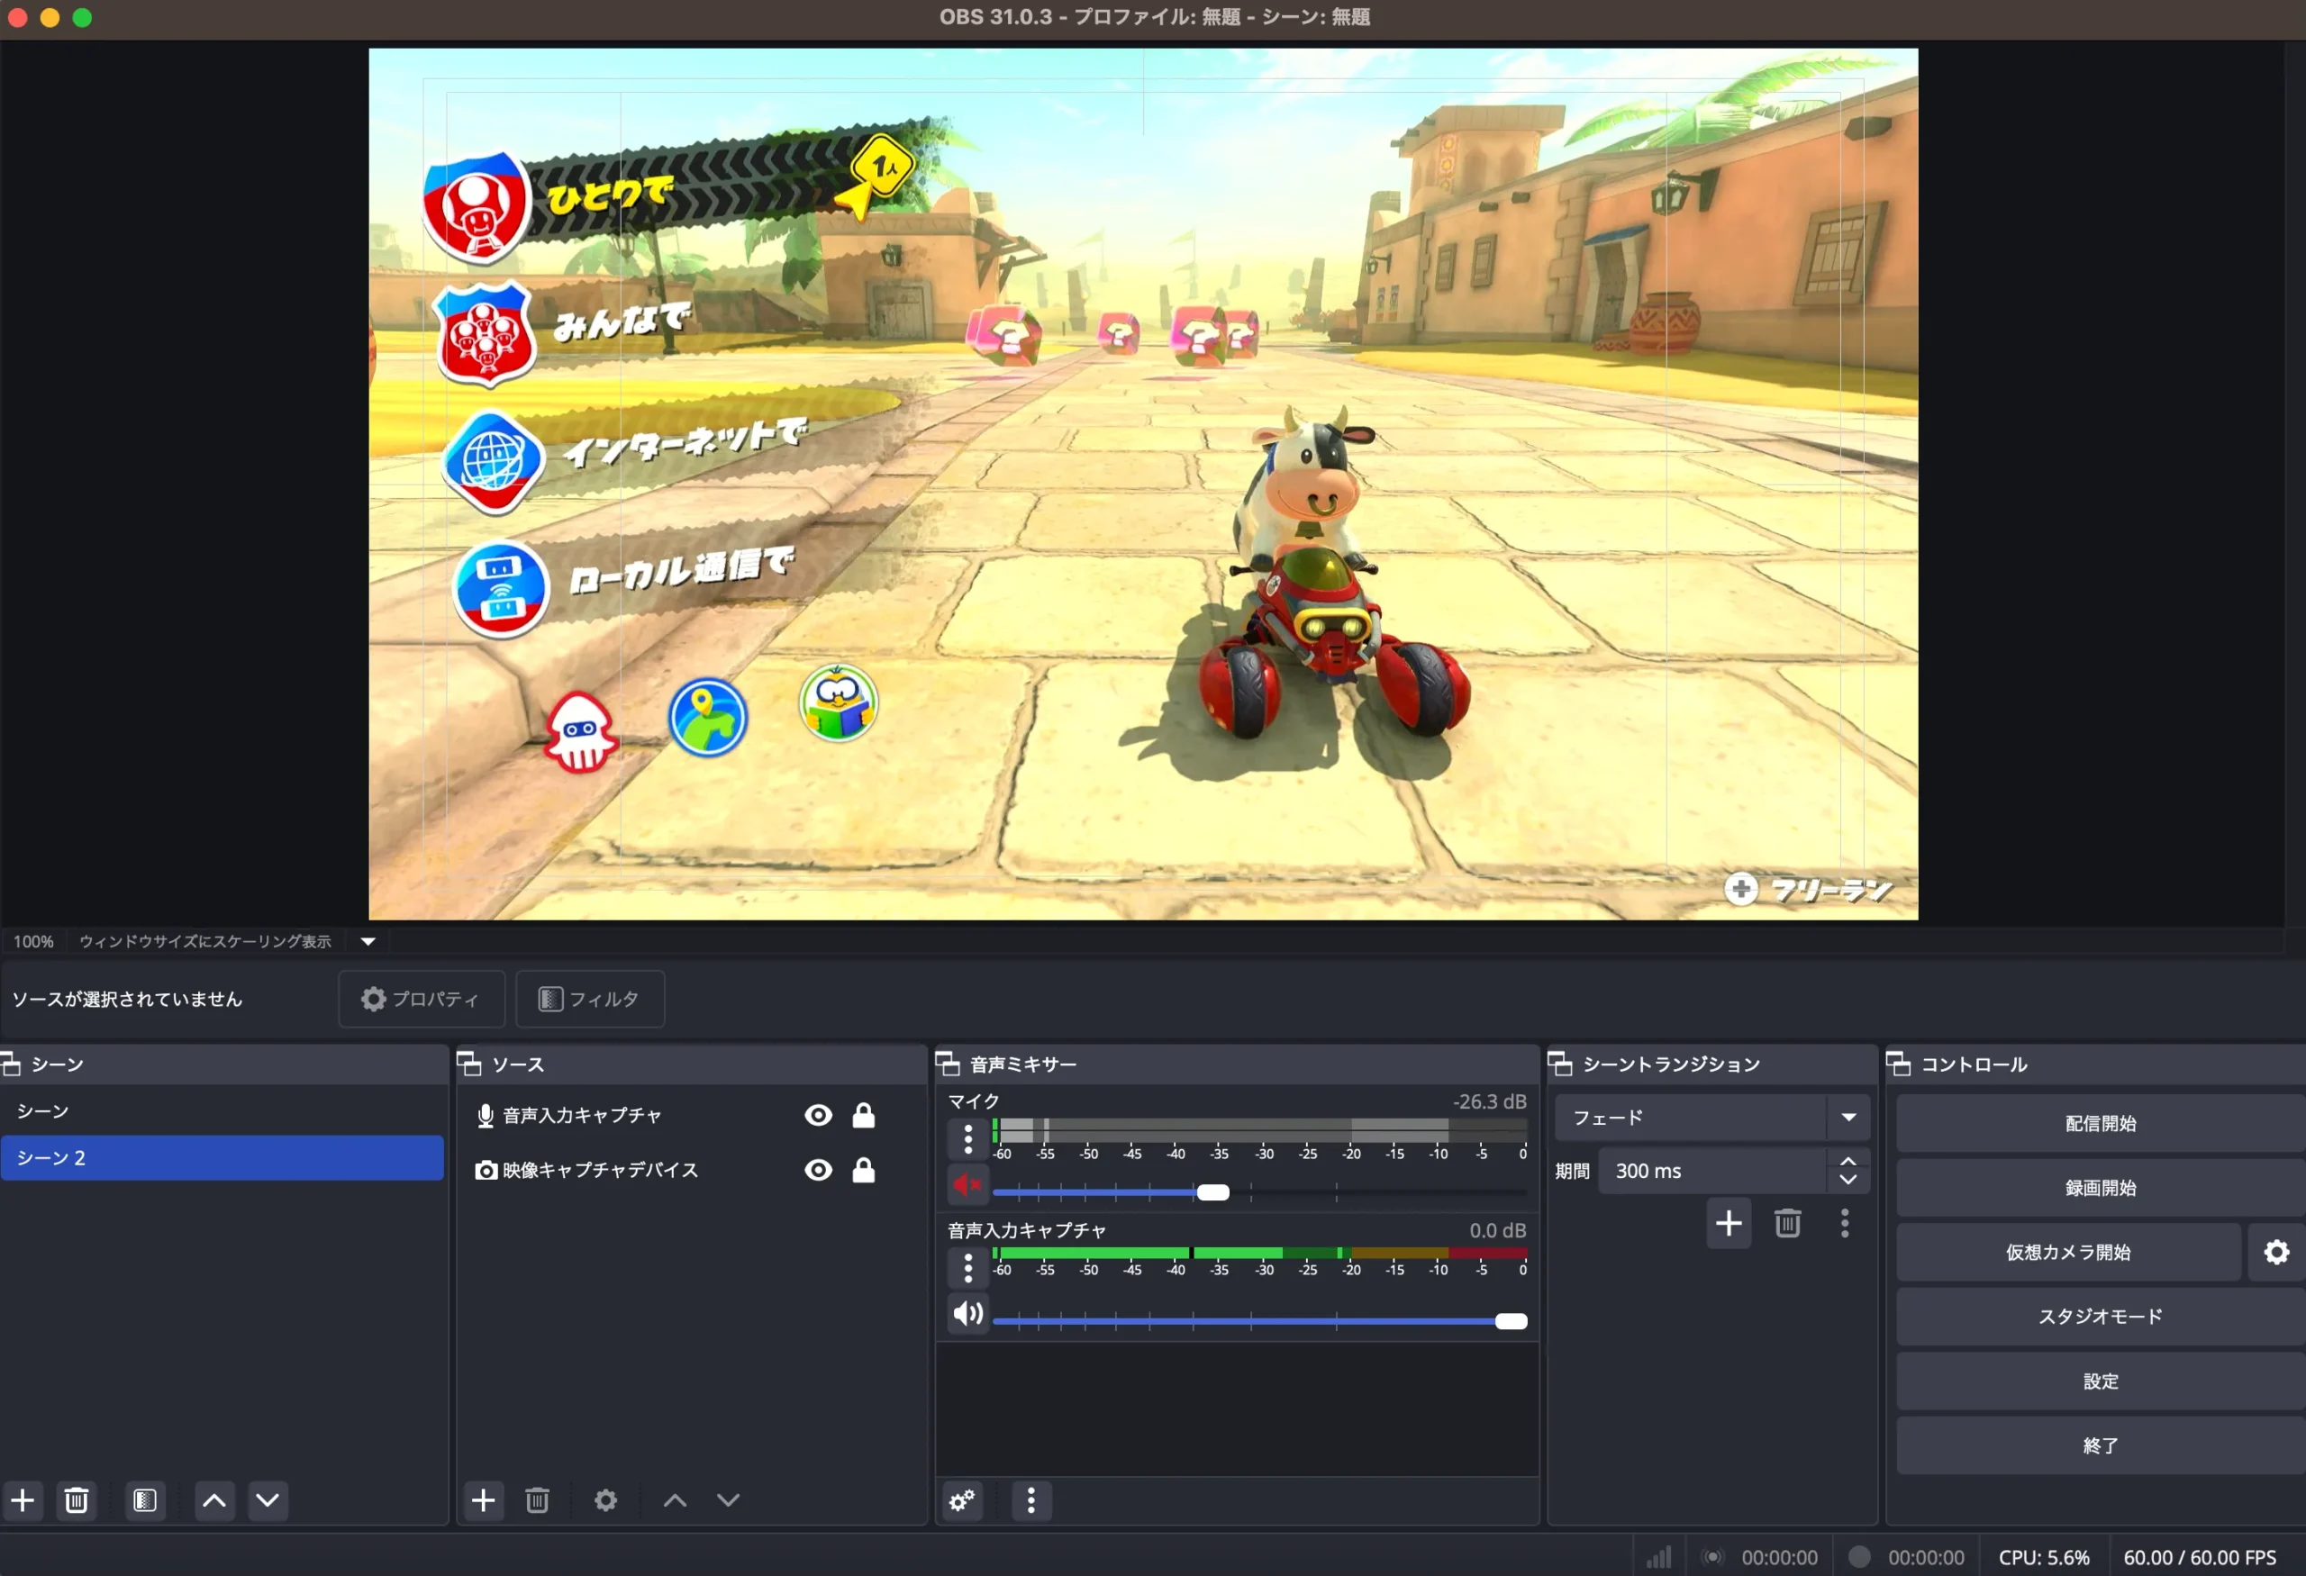Open マイク channel options three dots
Viewport: 2306px width, 1576px height.
point(968,1138)
